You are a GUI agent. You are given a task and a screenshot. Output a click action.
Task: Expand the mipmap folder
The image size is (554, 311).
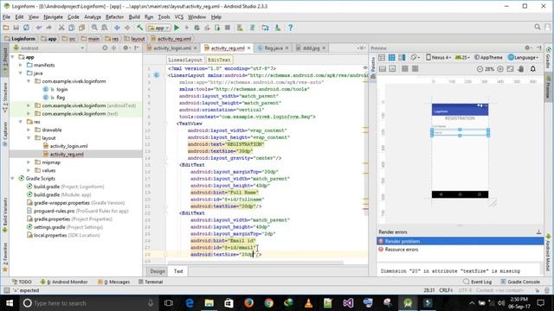click(x=29, y=162)
